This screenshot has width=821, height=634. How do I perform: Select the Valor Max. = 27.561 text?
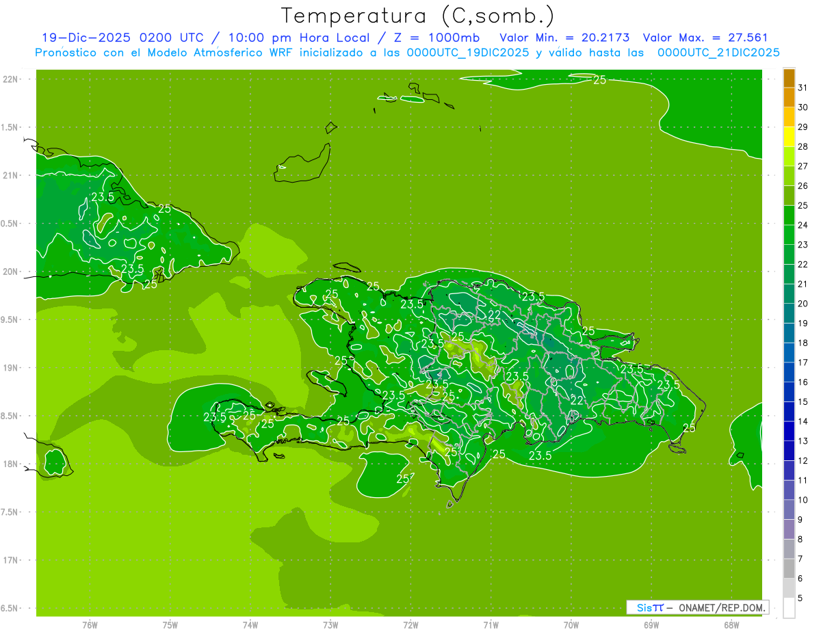tap(705, 38)
